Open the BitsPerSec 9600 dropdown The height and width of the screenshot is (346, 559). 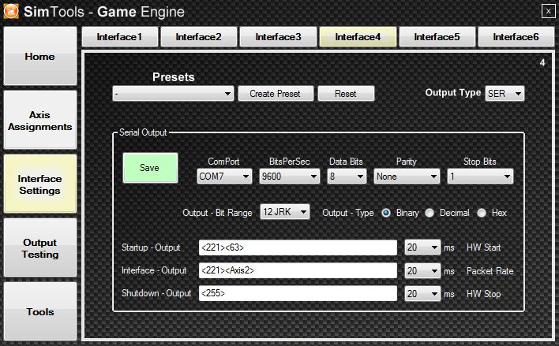pyautogui.click(x=289, y=177)
